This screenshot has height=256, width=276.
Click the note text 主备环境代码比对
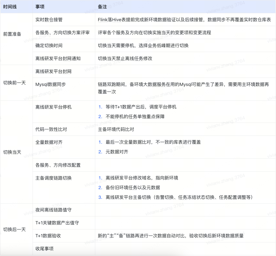[x=116, y=129]
